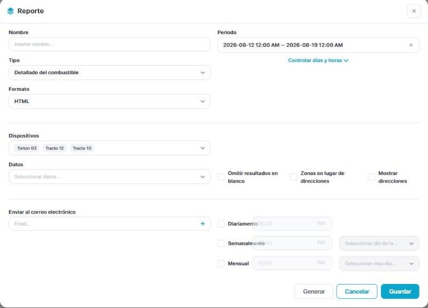Enable Semanalmente schedule checkbox
Viewport: 428px width, 308px height.
pyautogui.click(x=221, y=243)
